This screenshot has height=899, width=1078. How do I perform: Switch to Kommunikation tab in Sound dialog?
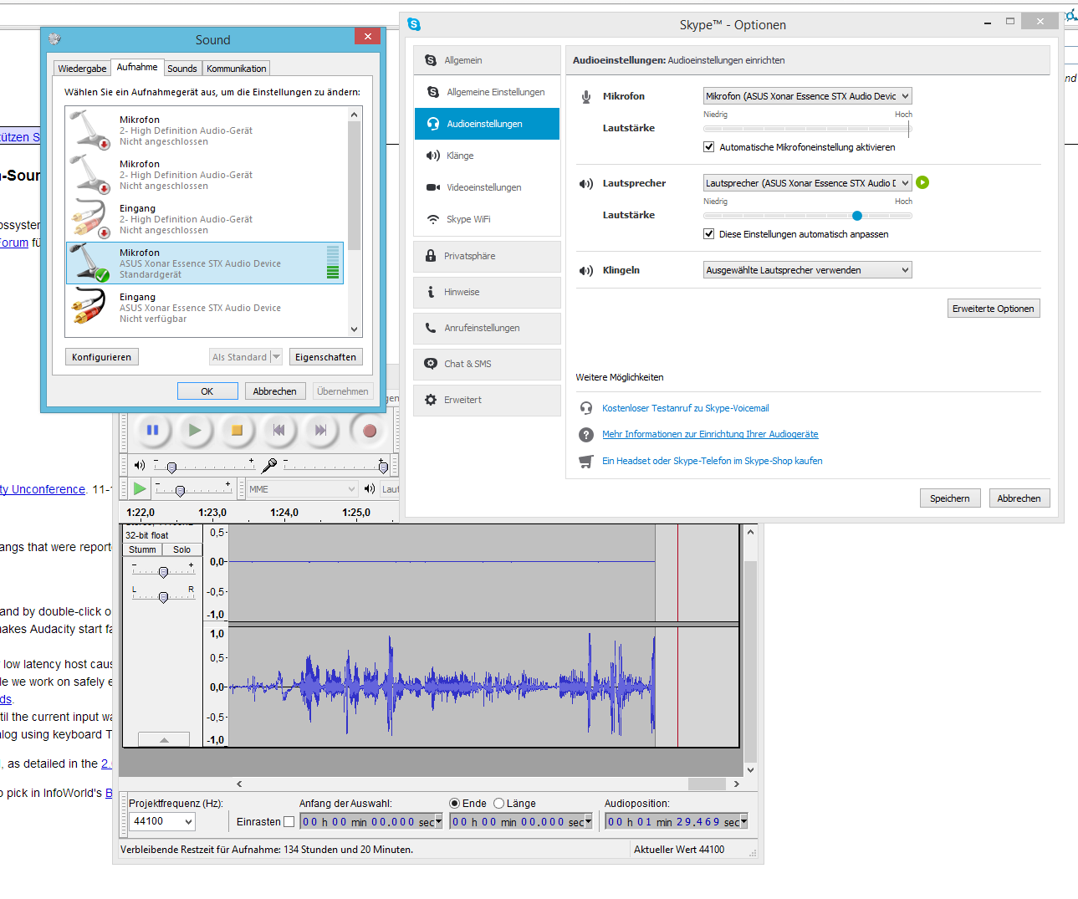tap(237, 69)
